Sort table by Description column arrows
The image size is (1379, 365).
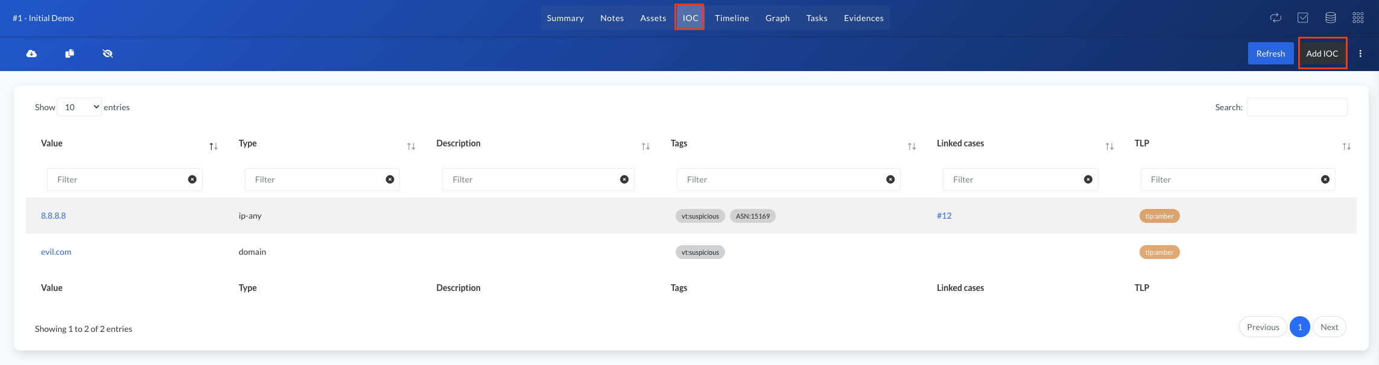point(645,146)
